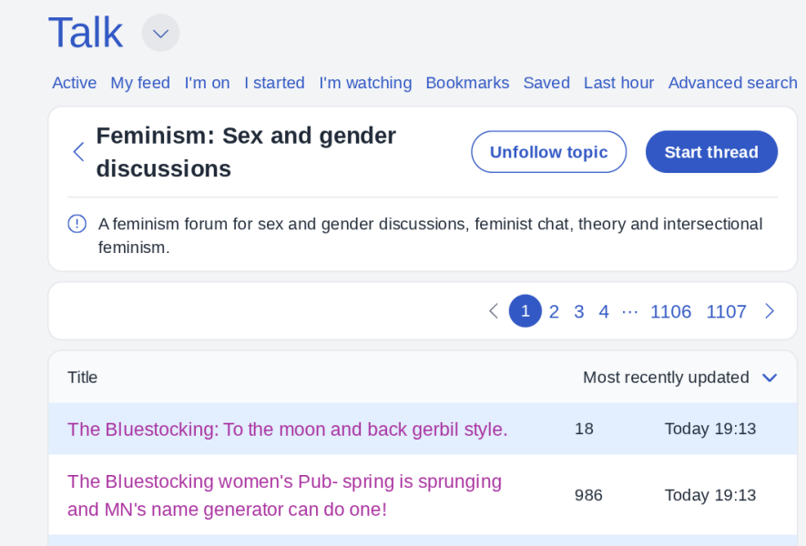This screenshot has width=806, height=546.
Task: View I'm watching threads
Action: [x=365, y=83]
